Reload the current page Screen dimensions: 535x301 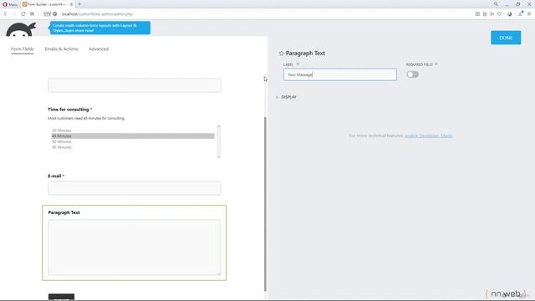(x=23, y=14)
